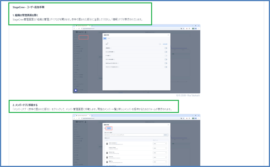
Task: Click info icon beside セッションの有効期限 label
Action: coord(114,52)
